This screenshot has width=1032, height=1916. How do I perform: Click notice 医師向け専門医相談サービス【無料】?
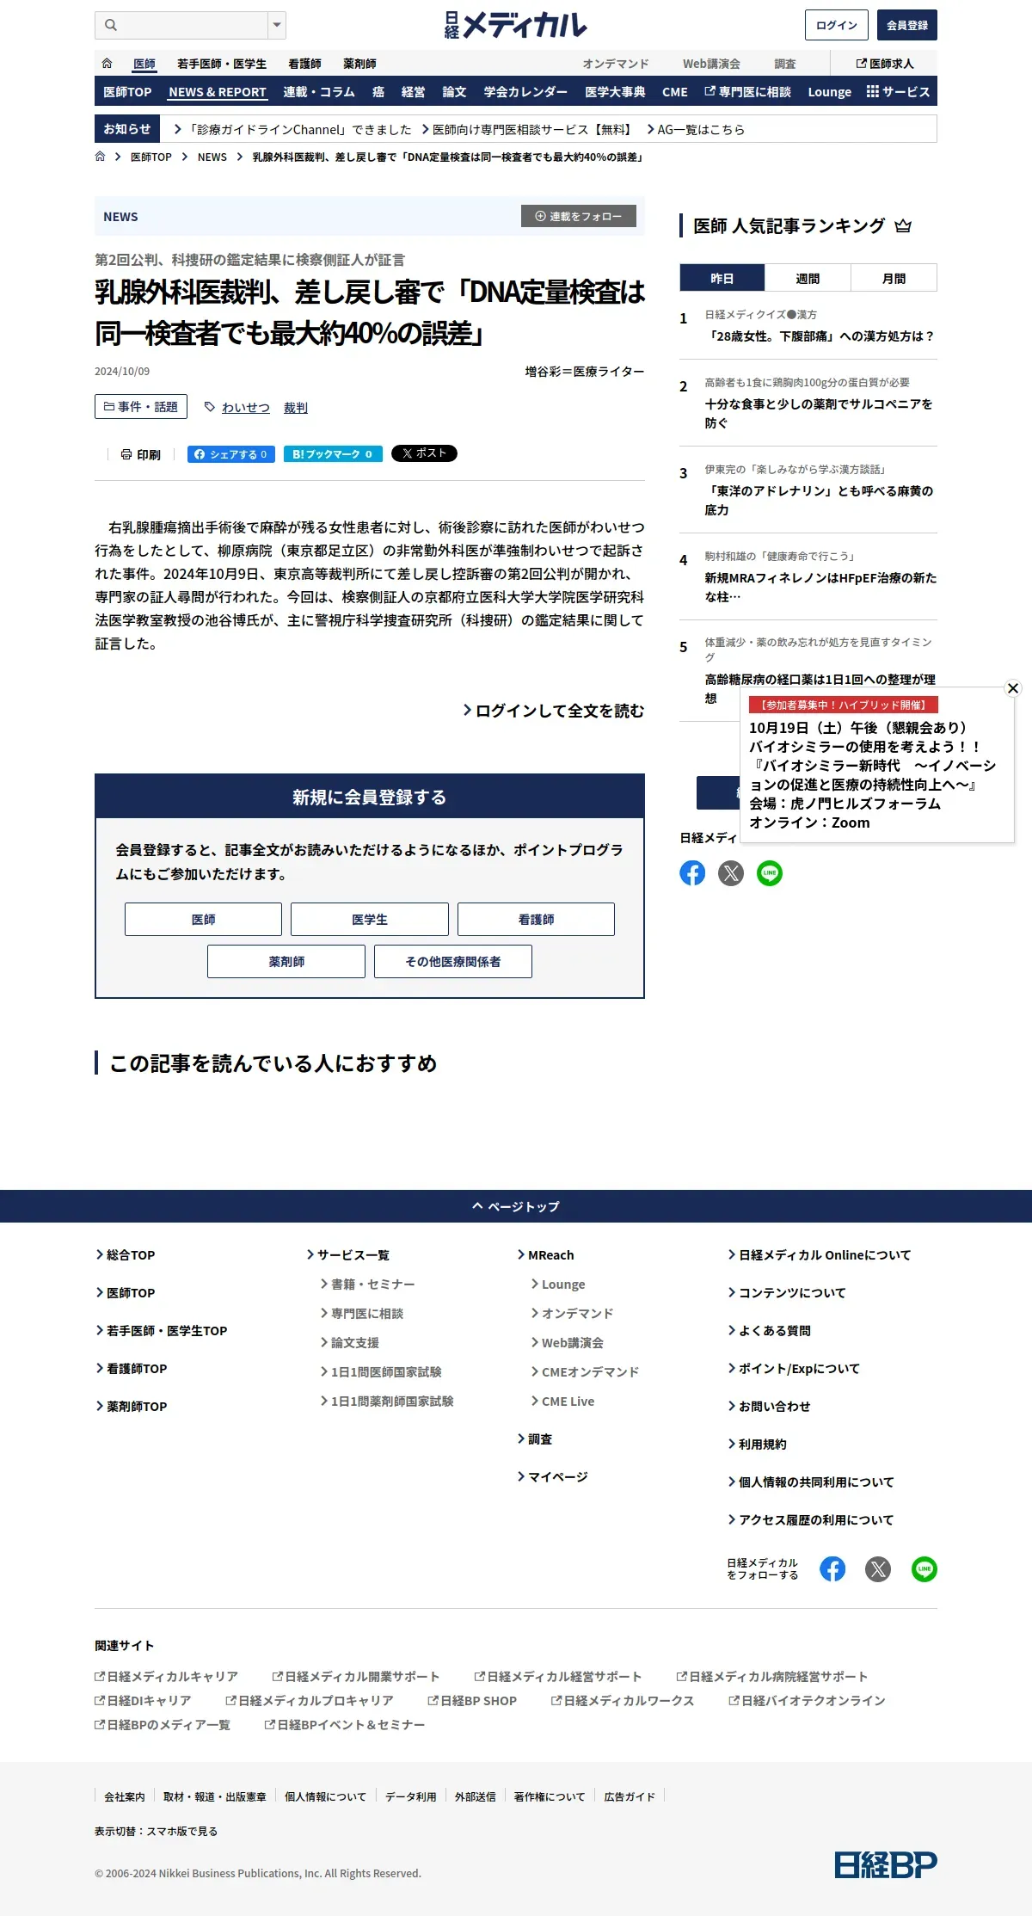tap(527, 129)
